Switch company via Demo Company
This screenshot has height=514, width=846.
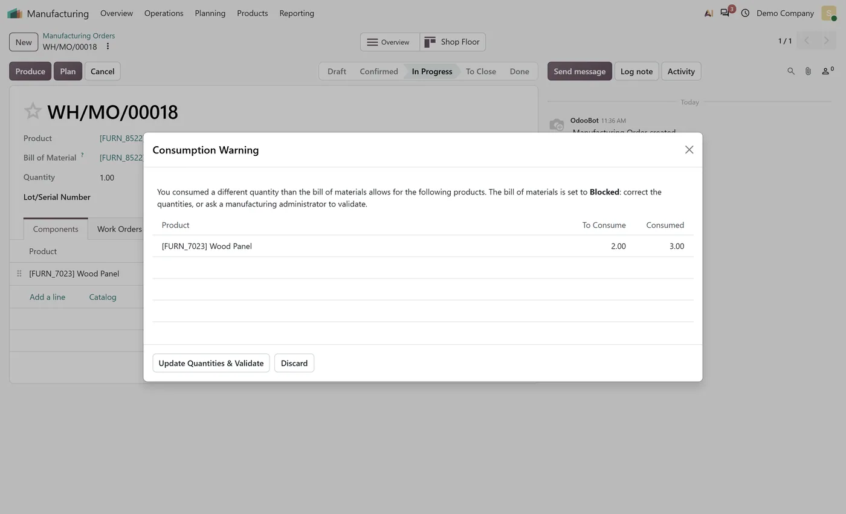(785, 13)
